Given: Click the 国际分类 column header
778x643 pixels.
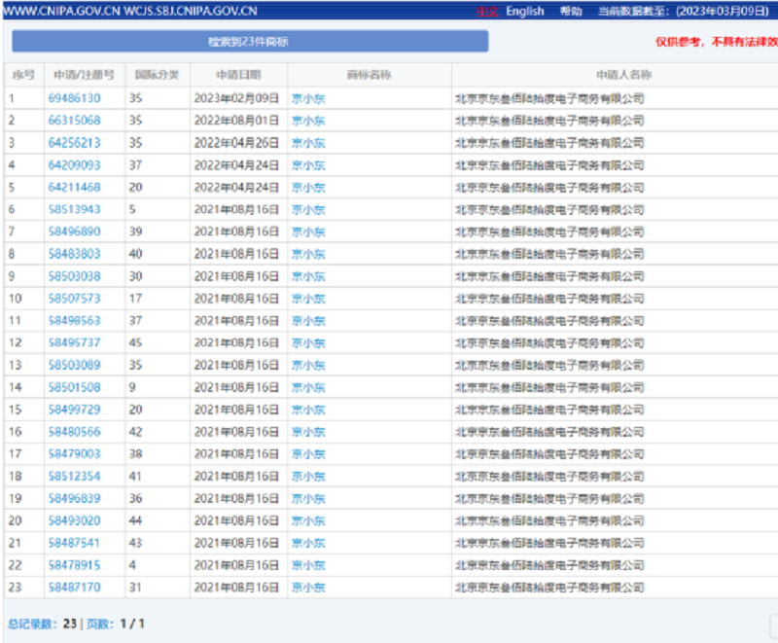Looking at the screenshot, I should click(x=157, y=75).
